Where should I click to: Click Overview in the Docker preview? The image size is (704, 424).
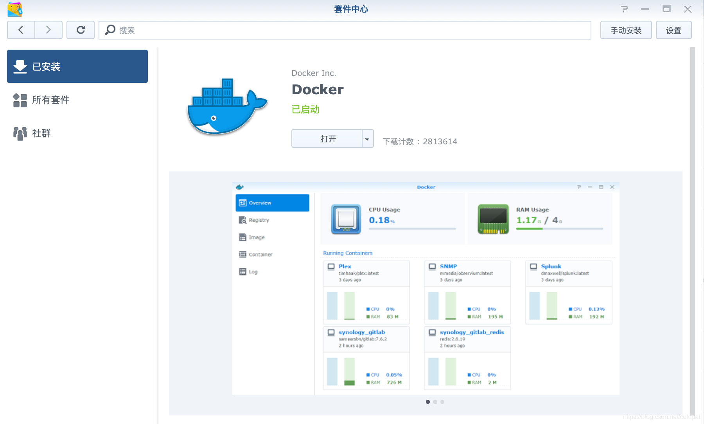pos(272,203)
